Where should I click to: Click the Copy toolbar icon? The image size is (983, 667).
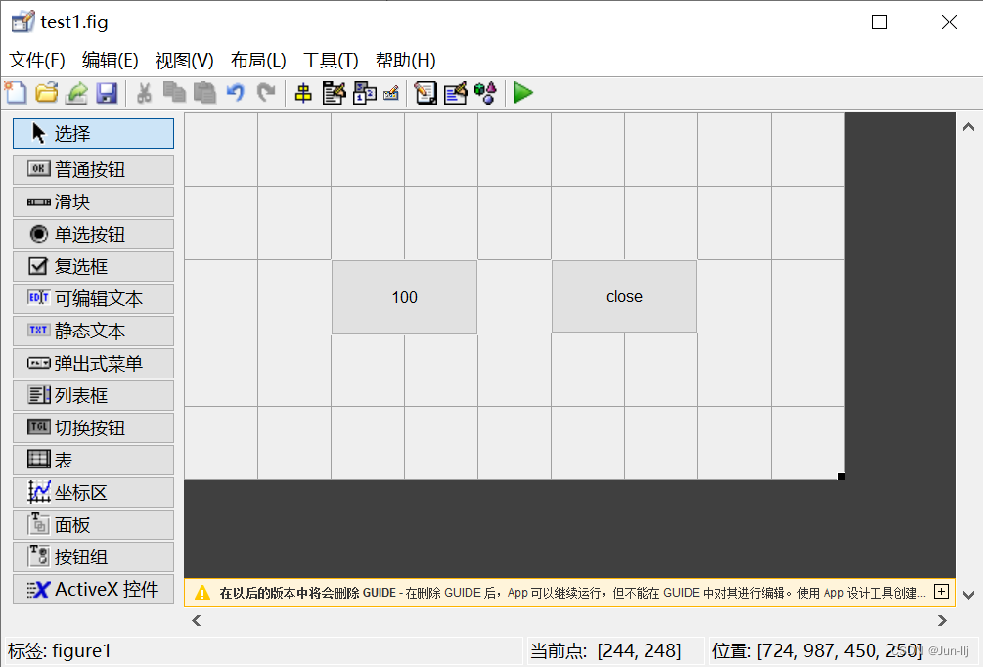pos(174,93)
